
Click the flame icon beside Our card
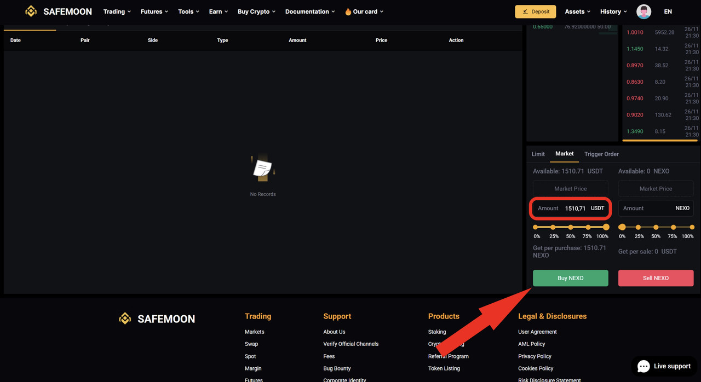click(x=348, y=11)
